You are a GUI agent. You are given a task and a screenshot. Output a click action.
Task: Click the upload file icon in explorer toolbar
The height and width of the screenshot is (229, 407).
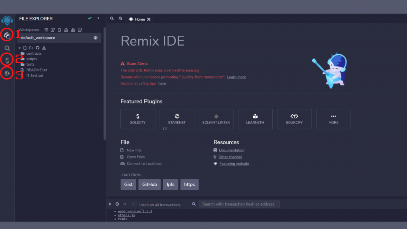point(44,48)
